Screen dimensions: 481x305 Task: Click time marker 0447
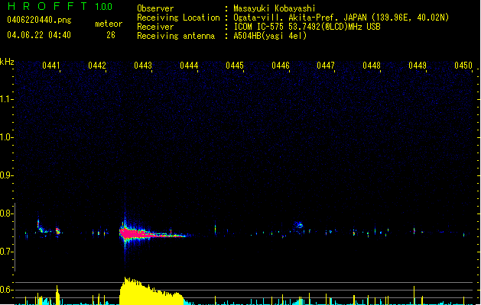[326, 66]
